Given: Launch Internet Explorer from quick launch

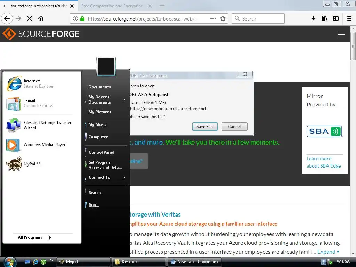Looking at the screenshot, I should tap(36, 262).
